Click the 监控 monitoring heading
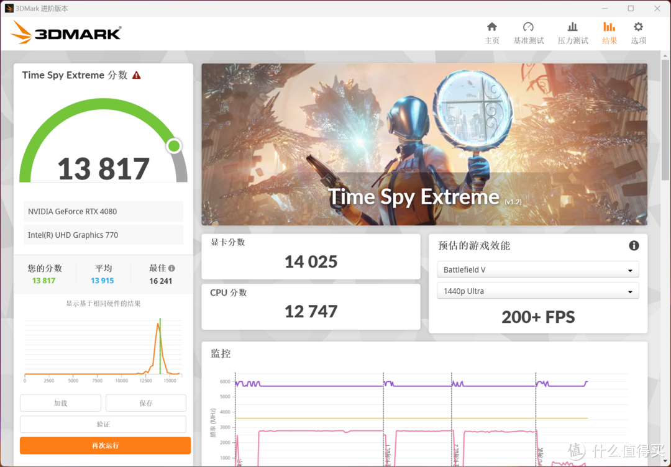This screenshot has width=671, height=467. coord(221,354)
